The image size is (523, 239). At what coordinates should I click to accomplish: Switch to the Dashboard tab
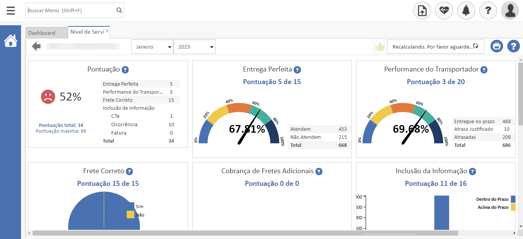(42, 33)
